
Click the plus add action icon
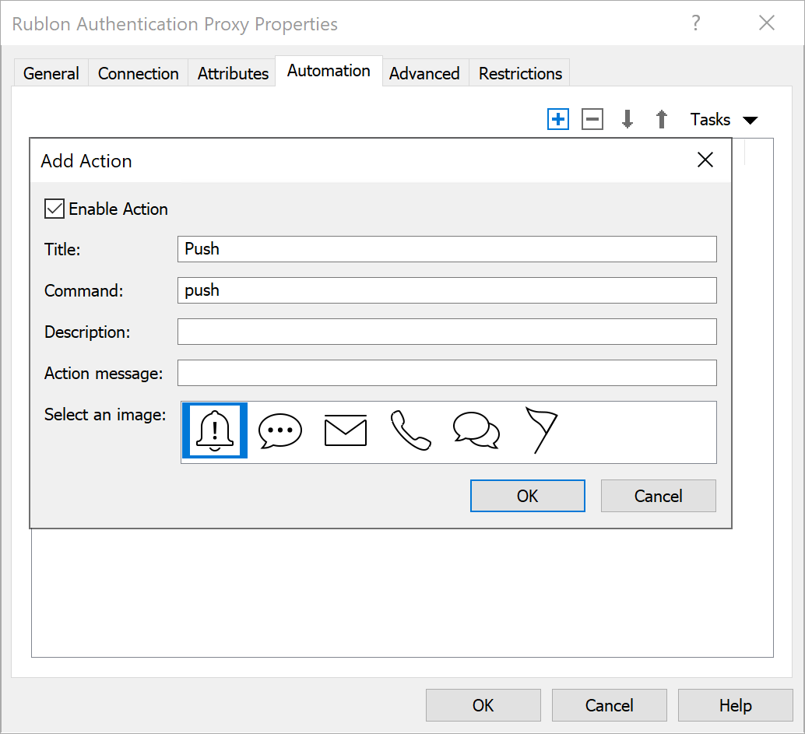558,119
